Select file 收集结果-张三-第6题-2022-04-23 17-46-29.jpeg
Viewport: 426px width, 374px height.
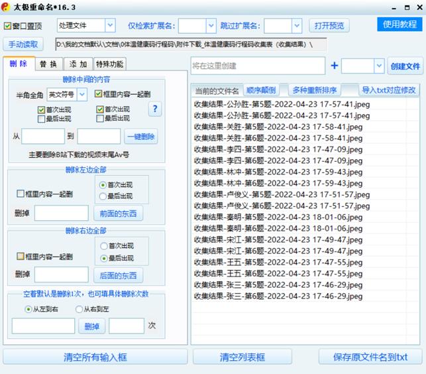point(278,296)
